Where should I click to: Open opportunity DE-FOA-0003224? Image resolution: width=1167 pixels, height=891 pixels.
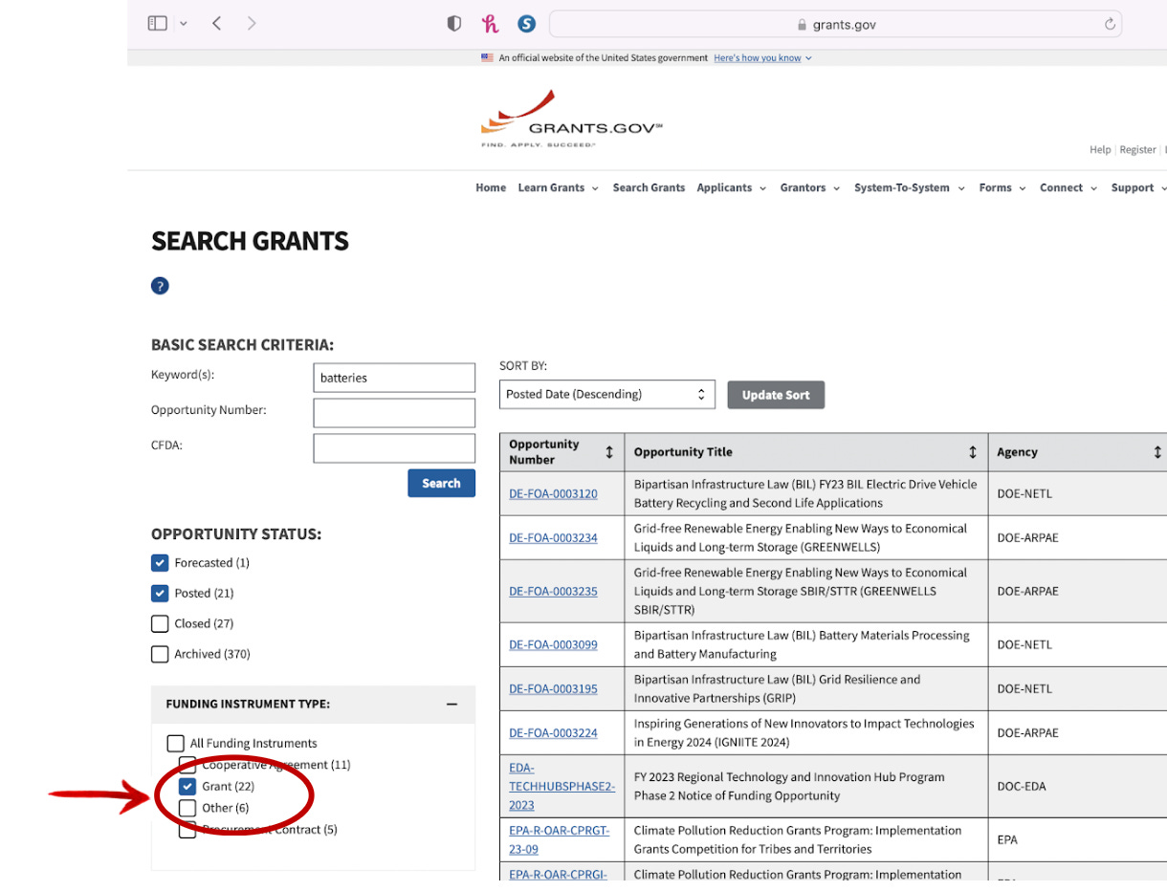(553, 733)
